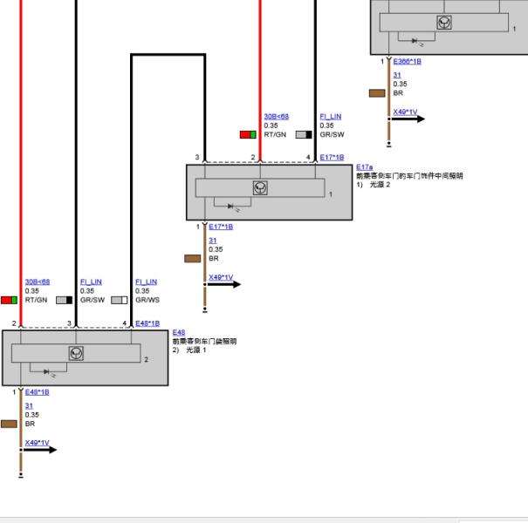Follow FI_LIN link labeled GR/SW above E48

pyautogui.click(x=91, y=282)
